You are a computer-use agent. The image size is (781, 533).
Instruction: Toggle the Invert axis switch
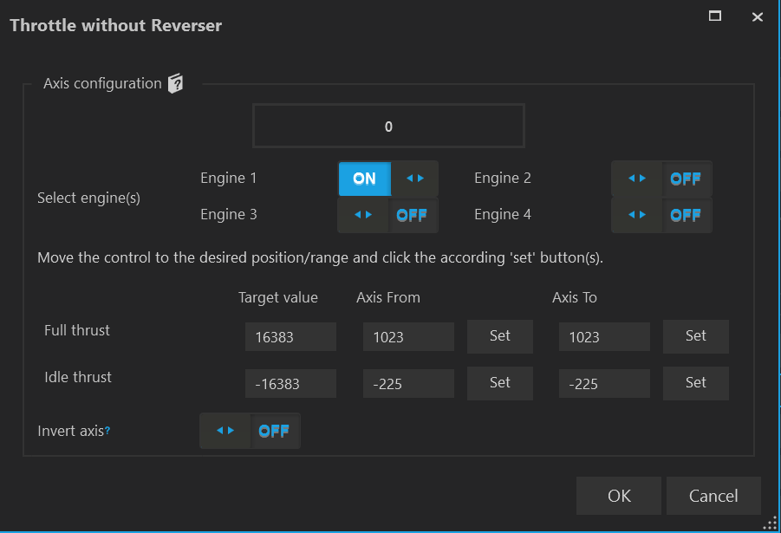tap(250, 431)
